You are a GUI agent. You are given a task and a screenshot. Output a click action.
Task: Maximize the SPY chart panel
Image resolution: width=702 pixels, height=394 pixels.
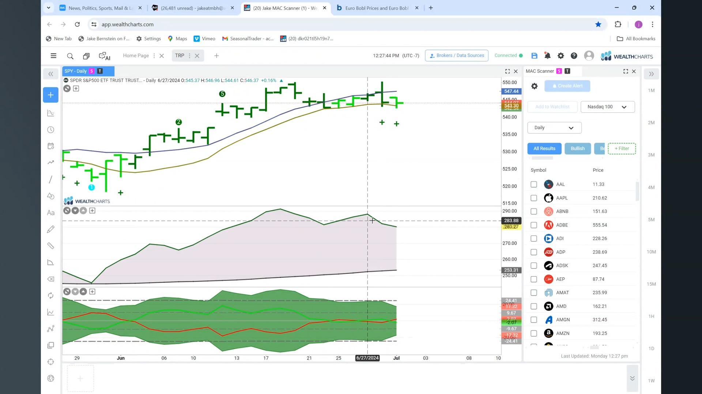coord(507,71)
